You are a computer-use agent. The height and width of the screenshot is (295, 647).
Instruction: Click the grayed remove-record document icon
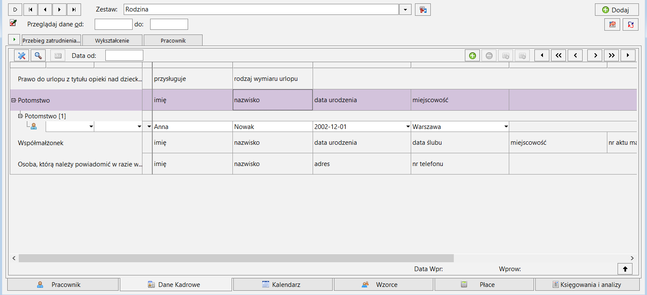coord(522,55)
